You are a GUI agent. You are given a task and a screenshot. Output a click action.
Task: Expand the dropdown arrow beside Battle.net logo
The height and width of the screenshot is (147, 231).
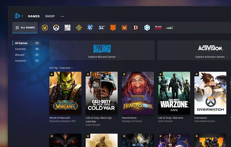pos(22,16)
